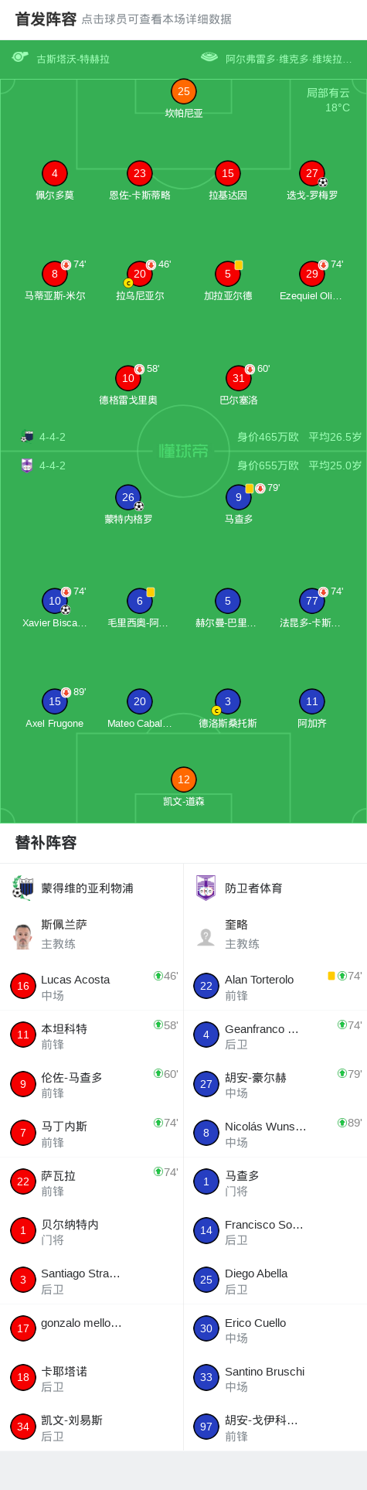The height and width of the screenshot is (1490, 367).
Task: Tap player 佩尔多莫 number 4 circle
Action: point(55,173)
